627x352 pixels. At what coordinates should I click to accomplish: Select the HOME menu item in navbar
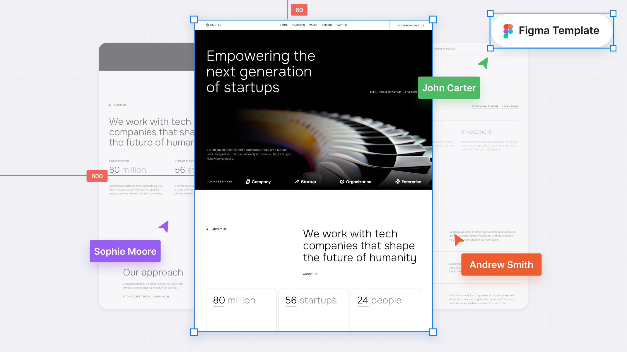pyautogui.click(x=283, y=25)
